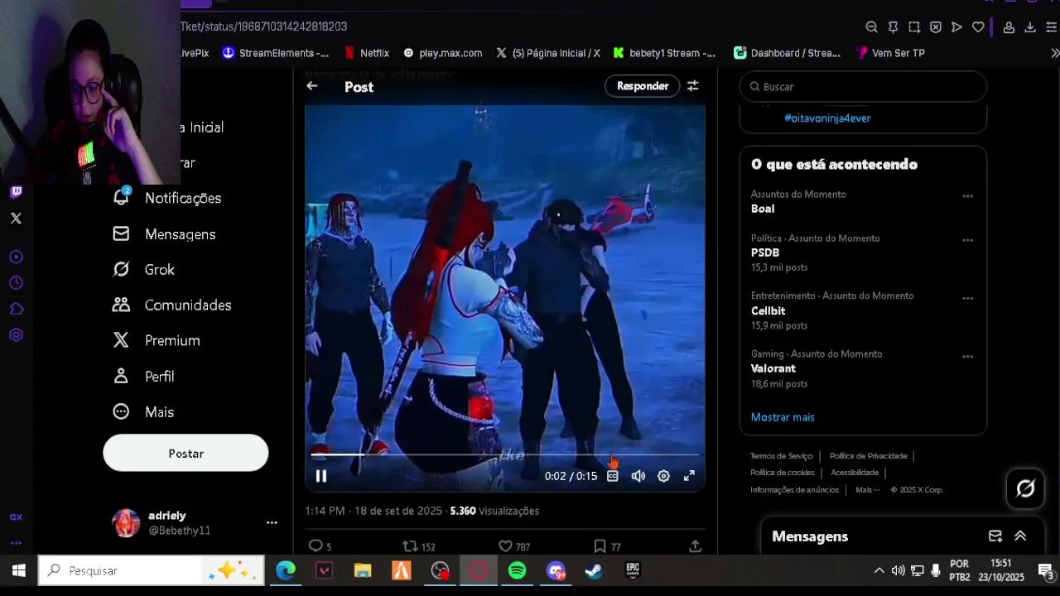The height and width of the screenshot is (596, 1060).
Task: Open Informações de anúncios link
Action: click(794, 490)
